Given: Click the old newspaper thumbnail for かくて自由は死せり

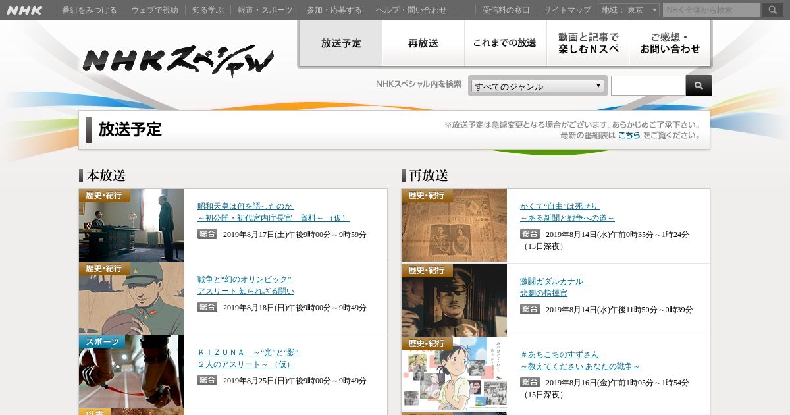Looking at the screenshot, I should [x=454, y=225].
